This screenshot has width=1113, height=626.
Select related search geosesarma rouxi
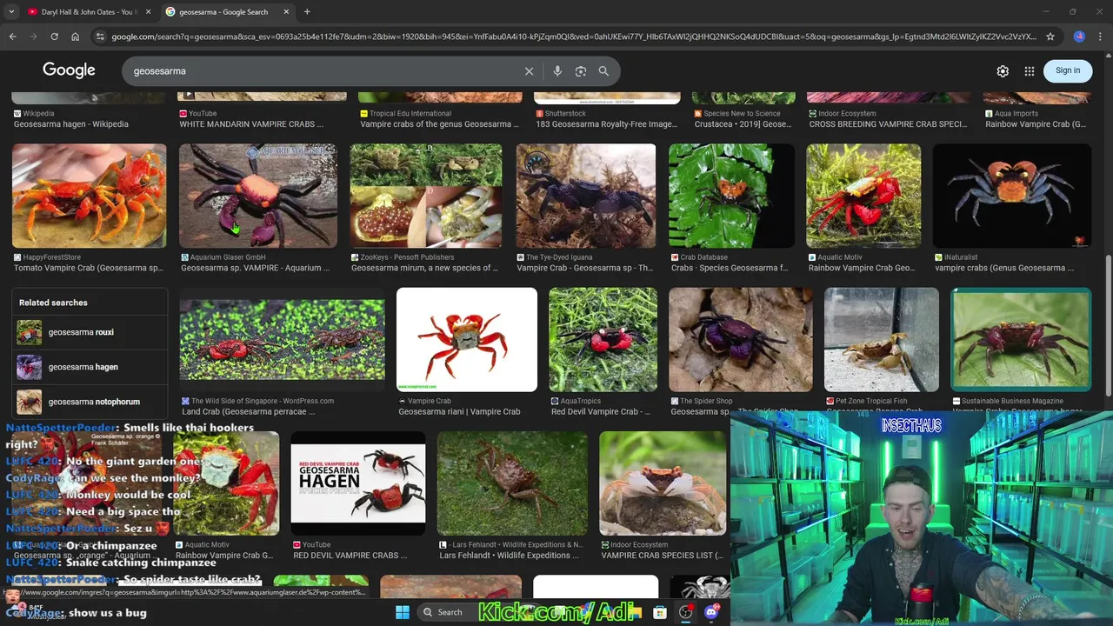[90, 332]
